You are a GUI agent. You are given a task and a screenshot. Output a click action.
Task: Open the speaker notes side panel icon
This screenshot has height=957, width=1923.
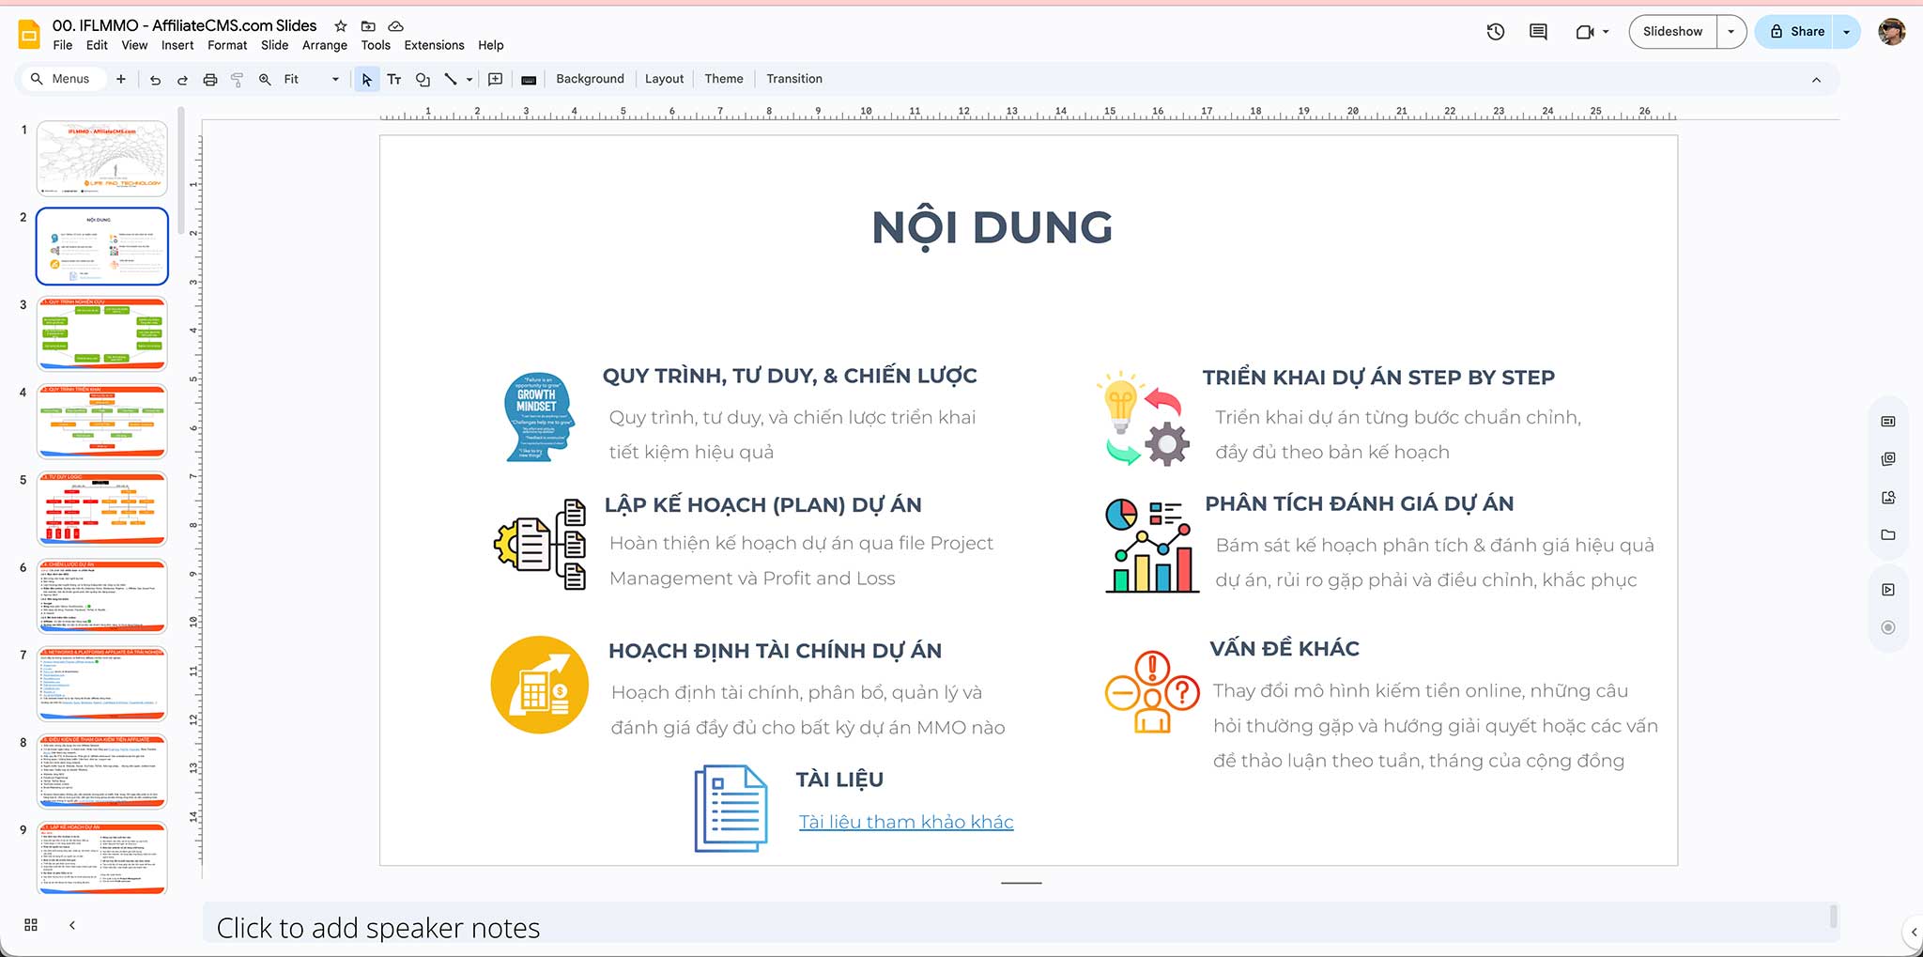pyautogui.click(x=1888, y=422)
